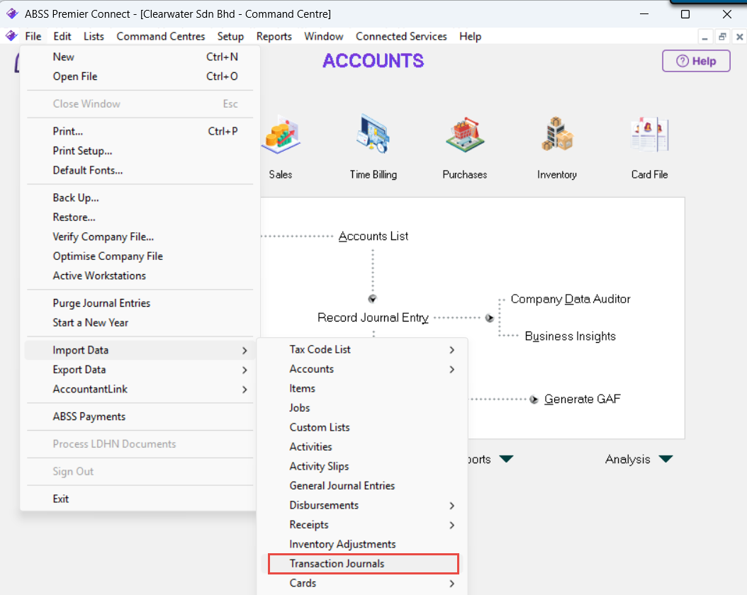747x595 pixels.
Task: Open the Inventory command centre icon
Action: (x=557, y=136)
